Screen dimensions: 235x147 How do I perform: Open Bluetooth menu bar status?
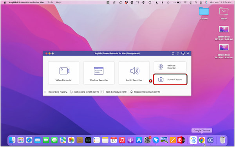click(x=162, y=2)
